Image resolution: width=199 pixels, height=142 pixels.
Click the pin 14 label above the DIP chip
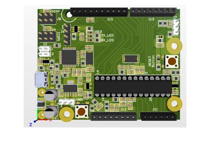coord(98,72)
